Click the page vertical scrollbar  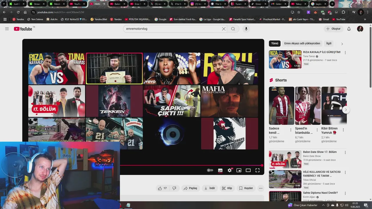[x=370, y=57]
